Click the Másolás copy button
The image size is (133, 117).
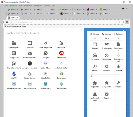click(x=106, y=34)
